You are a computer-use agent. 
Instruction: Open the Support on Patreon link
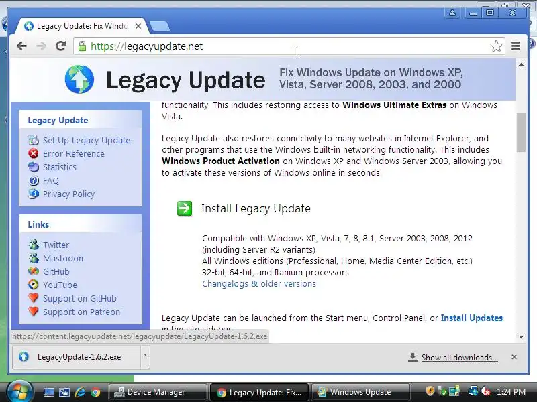(81, 312)
